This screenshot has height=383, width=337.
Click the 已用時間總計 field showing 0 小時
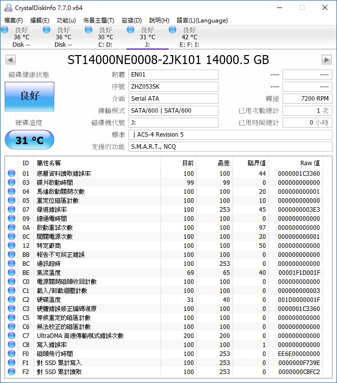(307, 123)
